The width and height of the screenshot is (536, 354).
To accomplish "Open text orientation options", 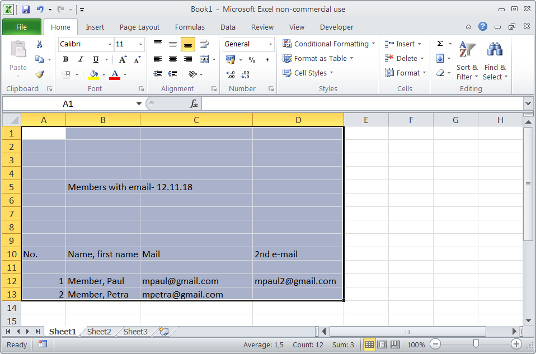I will [x=193, y=74].
